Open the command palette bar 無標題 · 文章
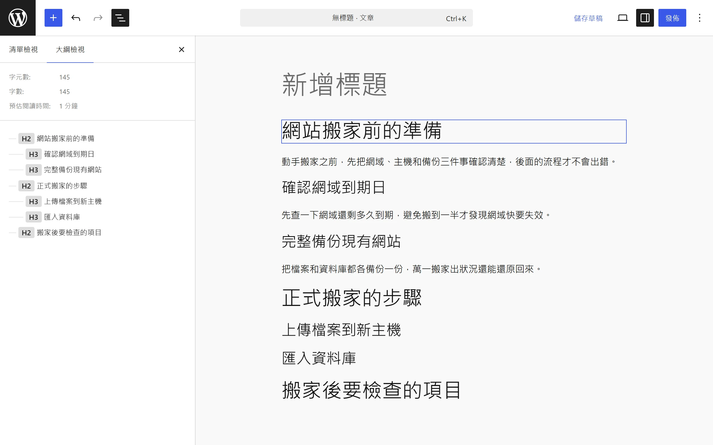Screen dimensions: 713x445 pos(356,18)
